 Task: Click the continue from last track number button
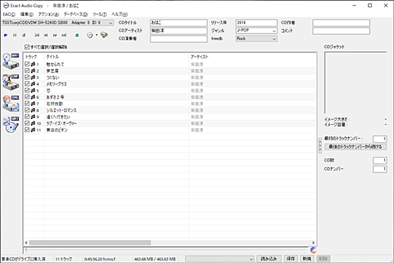tap(356, 147)
